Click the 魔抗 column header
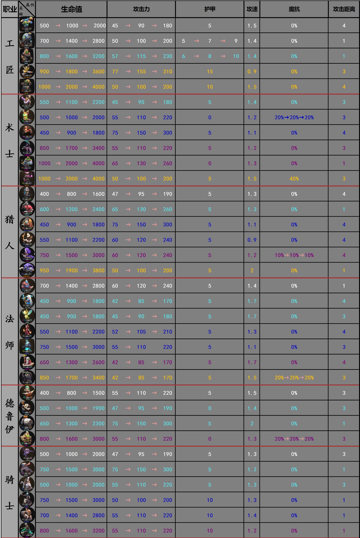This screenshot has height=538, width=360. click(294, 9)
